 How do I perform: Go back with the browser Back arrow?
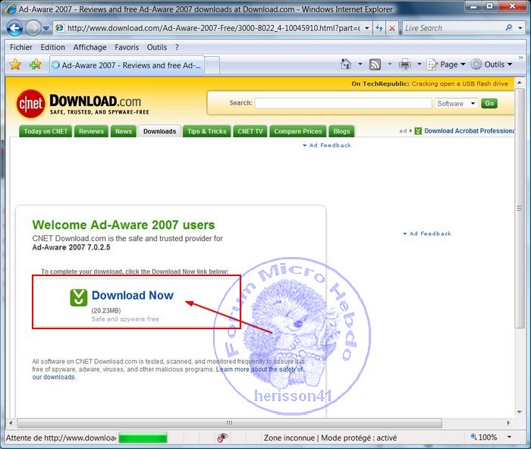[x=14, y=28]
